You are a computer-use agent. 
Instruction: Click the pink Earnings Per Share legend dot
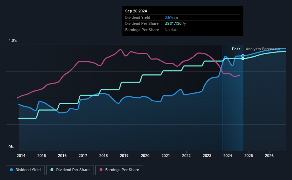pos(101,170)
